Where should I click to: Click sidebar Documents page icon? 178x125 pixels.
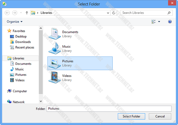click(x=12, y=64)
